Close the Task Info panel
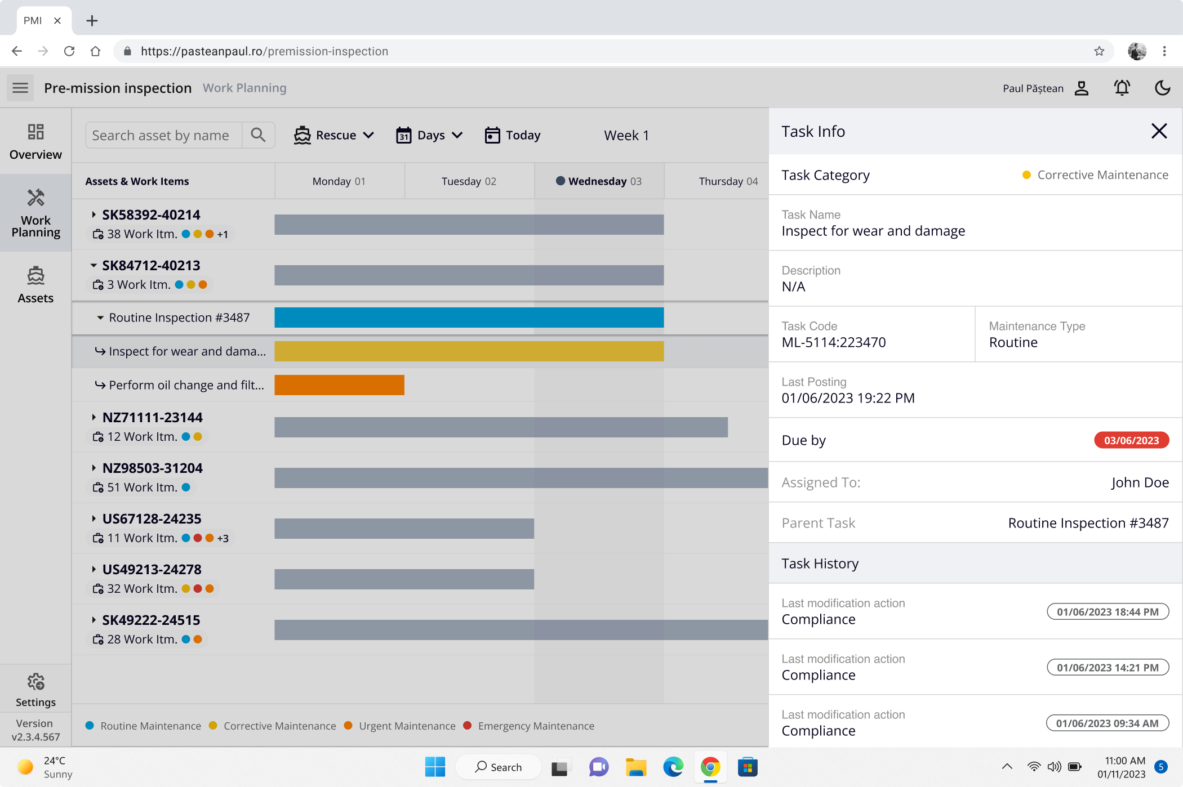1183x787 pixels. [1159, 131]
